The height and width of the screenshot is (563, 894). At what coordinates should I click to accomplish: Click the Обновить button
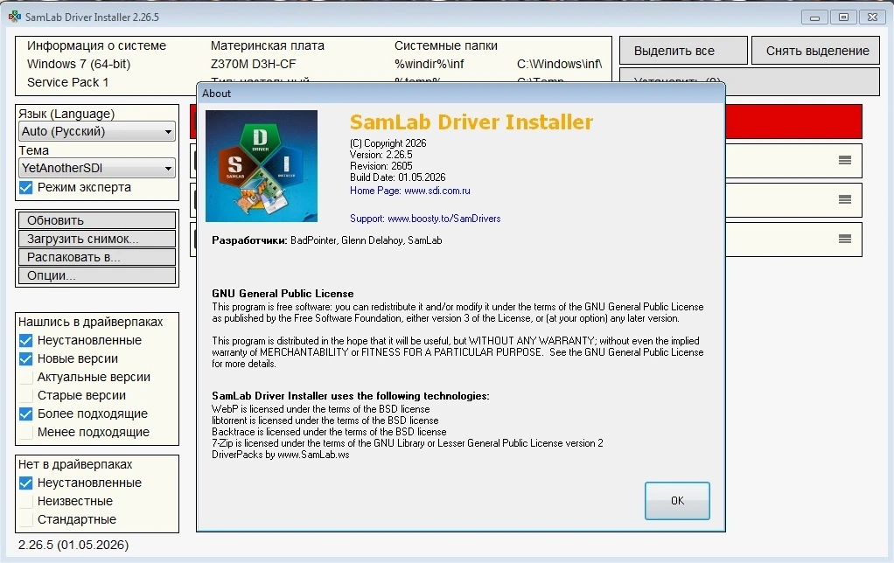pos(97,220)
